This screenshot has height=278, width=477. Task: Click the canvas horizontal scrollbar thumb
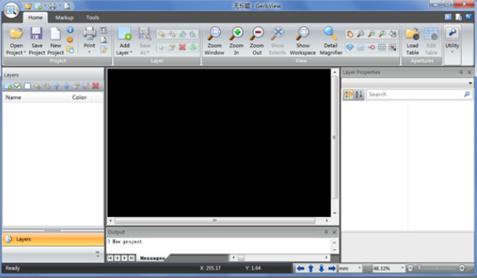[215, 220]
